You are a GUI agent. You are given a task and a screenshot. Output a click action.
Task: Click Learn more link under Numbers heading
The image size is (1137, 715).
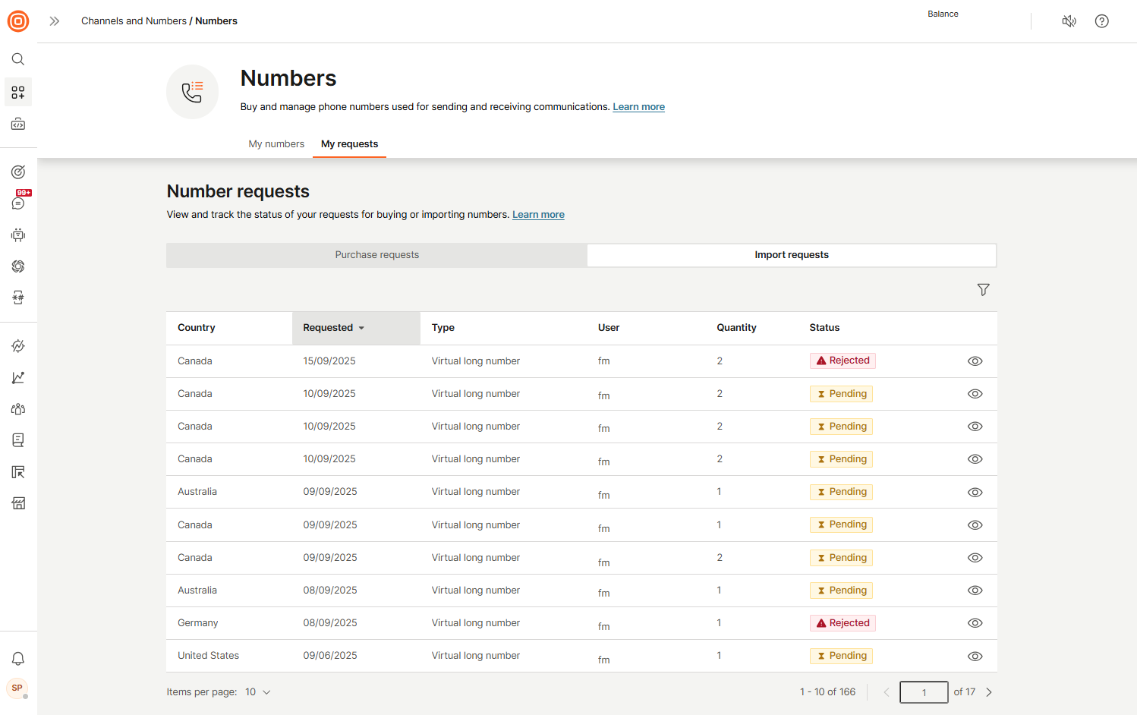[x=638, y=107]
